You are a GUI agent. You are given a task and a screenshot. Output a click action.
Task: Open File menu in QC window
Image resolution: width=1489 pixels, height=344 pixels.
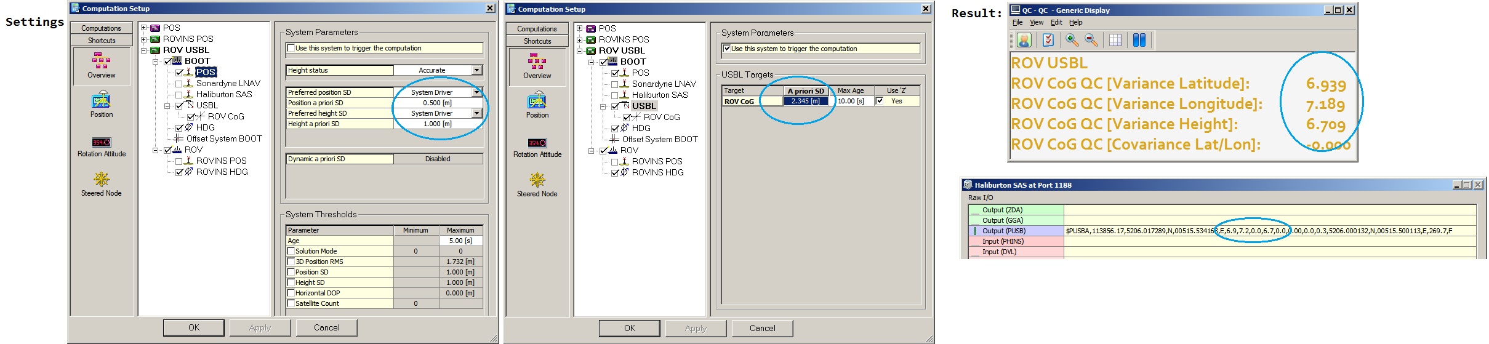(1017, 22)
